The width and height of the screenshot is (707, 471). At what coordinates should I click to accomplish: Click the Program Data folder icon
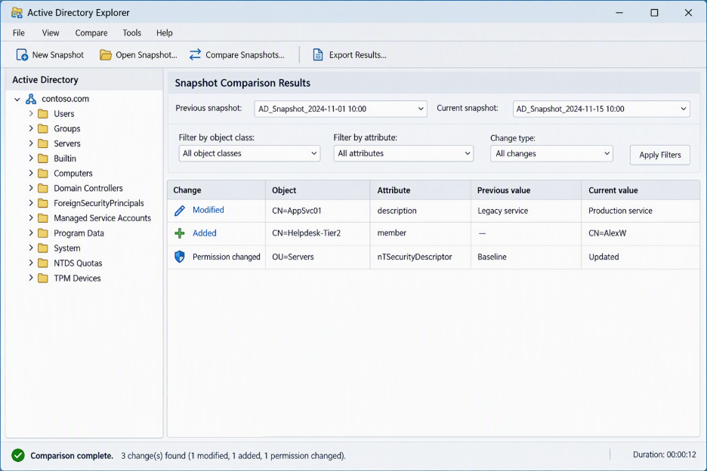[43, 233]
